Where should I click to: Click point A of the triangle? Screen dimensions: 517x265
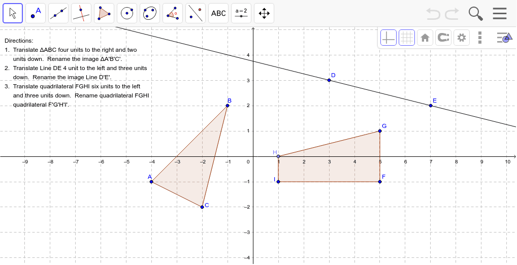(x=151, y=182)
